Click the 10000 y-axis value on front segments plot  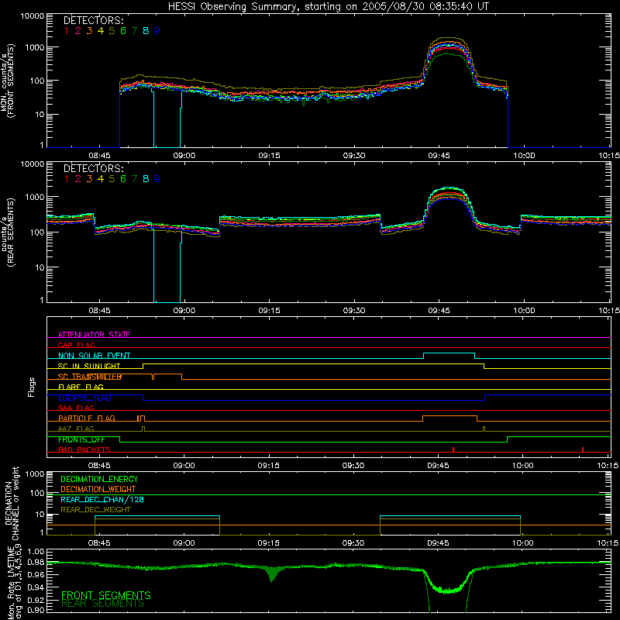point(33,15)
